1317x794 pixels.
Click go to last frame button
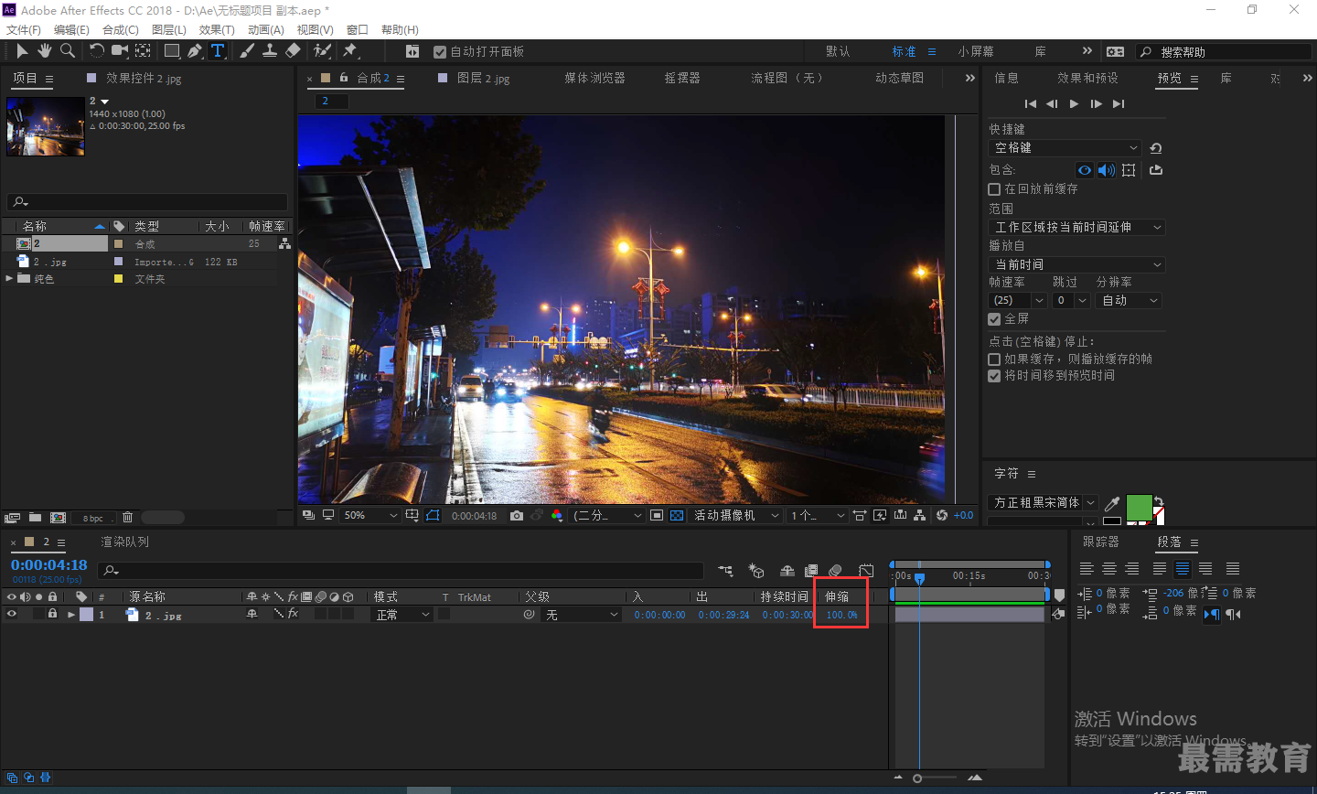pyautogui.click(x=1119, y=104)
